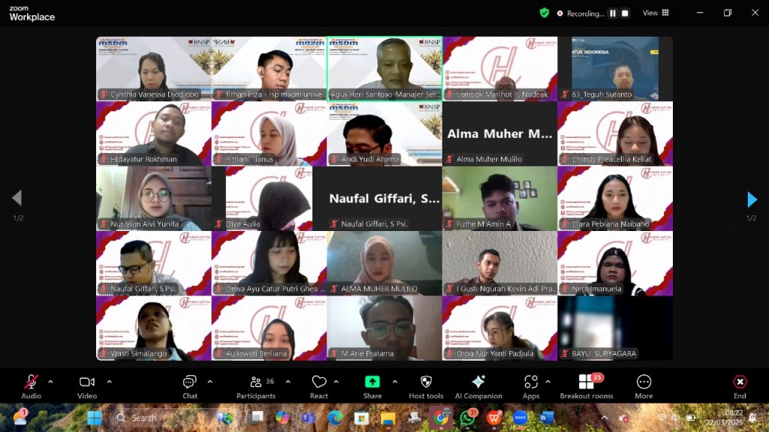
Task: Pause the meeting recording
Action: (x=612, y=13)
